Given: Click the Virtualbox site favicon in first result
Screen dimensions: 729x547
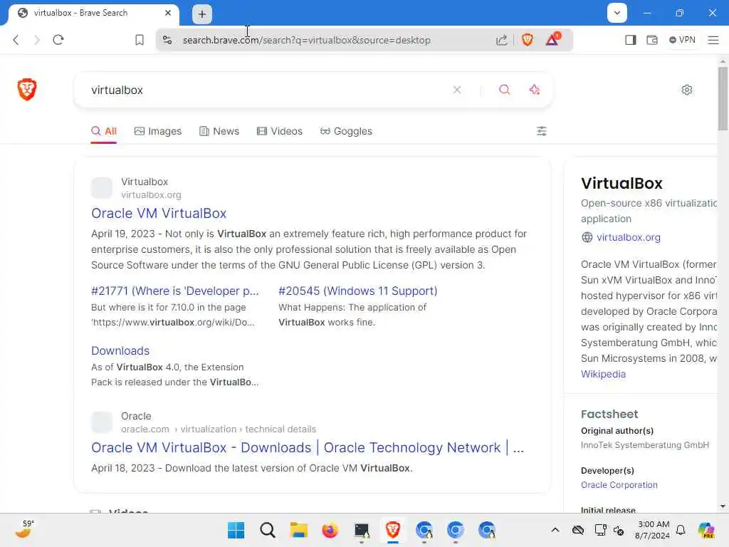Looking at the screenshot, I should 102,188.
